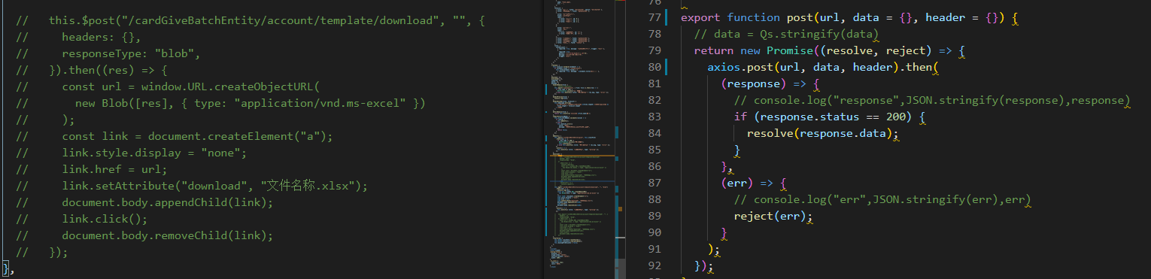The width and height of the screenshot is (1151, 279).
Task: Click the '文件名称.xlsx' filename string
Action: point(308,186)
